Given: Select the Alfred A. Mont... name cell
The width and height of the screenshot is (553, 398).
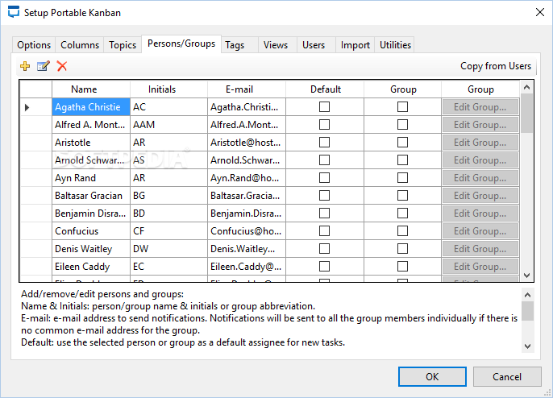Looking at the screenshot, I should click(91, 125).
